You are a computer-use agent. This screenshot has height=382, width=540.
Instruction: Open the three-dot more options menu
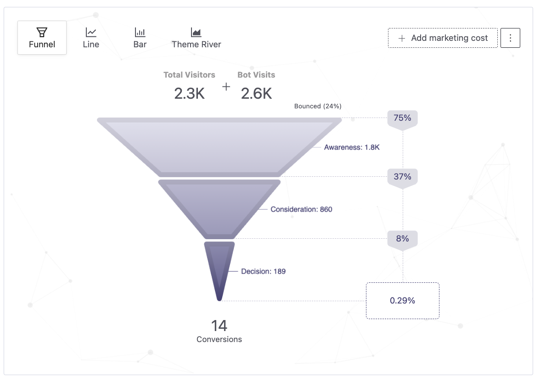(510, 38)
